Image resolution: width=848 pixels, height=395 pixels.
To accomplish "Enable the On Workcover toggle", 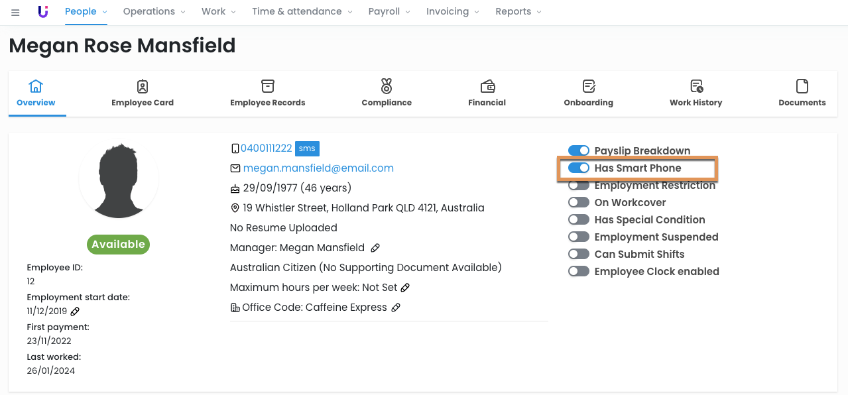I will (578, 203).
